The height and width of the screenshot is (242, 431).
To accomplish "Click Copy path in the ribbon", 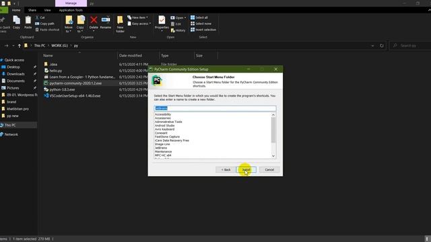I will (x=44, y=24).
